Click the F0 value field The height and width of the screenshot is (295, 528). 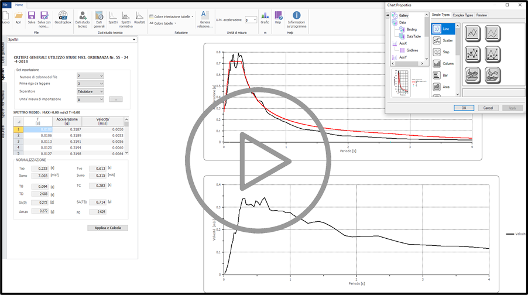[98, 212]
